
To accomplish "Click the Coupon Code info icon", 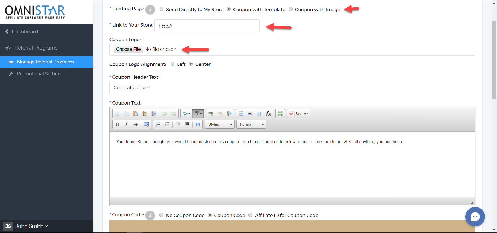I will 150,216.
